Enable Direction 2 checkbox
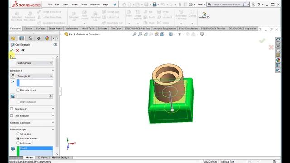The height and width of the screenshot is (163, 290). (12, 109)
